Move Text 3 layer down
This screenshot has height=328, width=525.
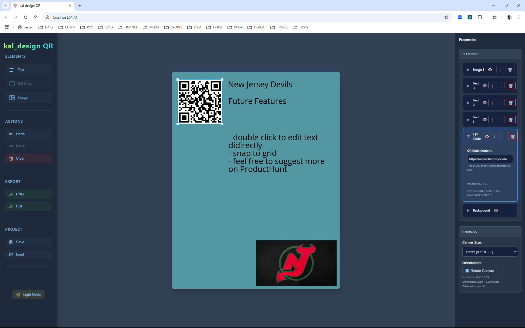tap(501, 86)
